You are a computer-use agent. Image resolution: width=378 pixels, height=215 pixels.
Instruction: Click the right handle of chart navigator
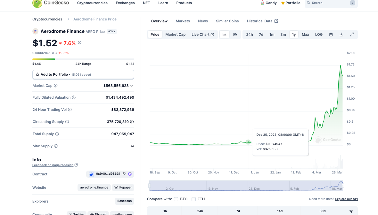[x=343, y=185]
